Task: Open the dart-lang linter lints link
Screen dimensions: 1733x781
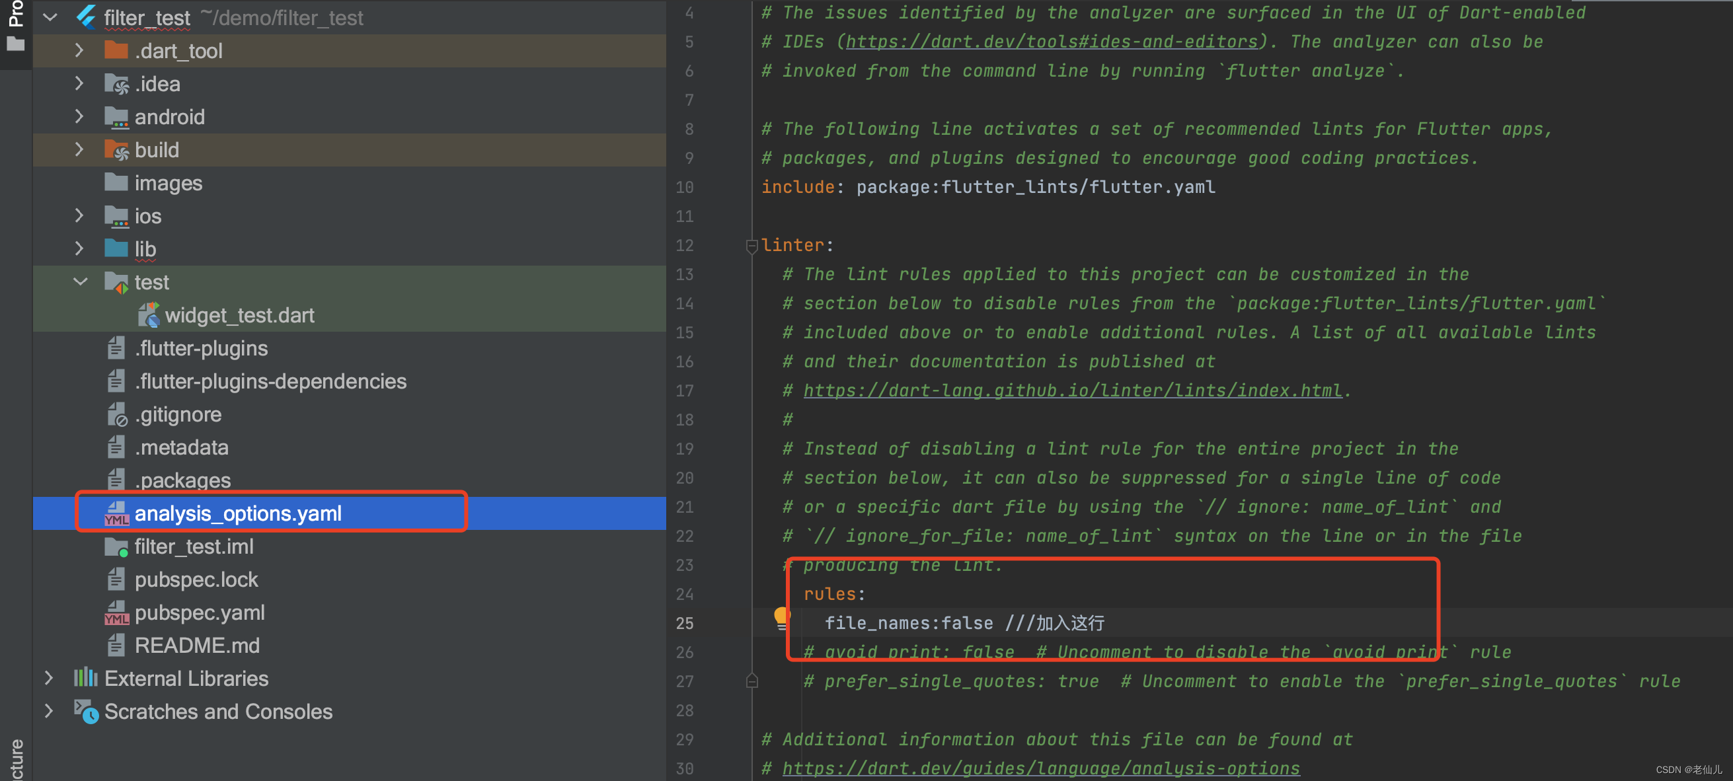Action: (x=1072, y=390)
